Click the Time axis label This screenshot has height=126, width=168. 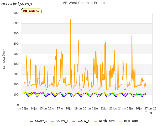click(x=149, y=113)
